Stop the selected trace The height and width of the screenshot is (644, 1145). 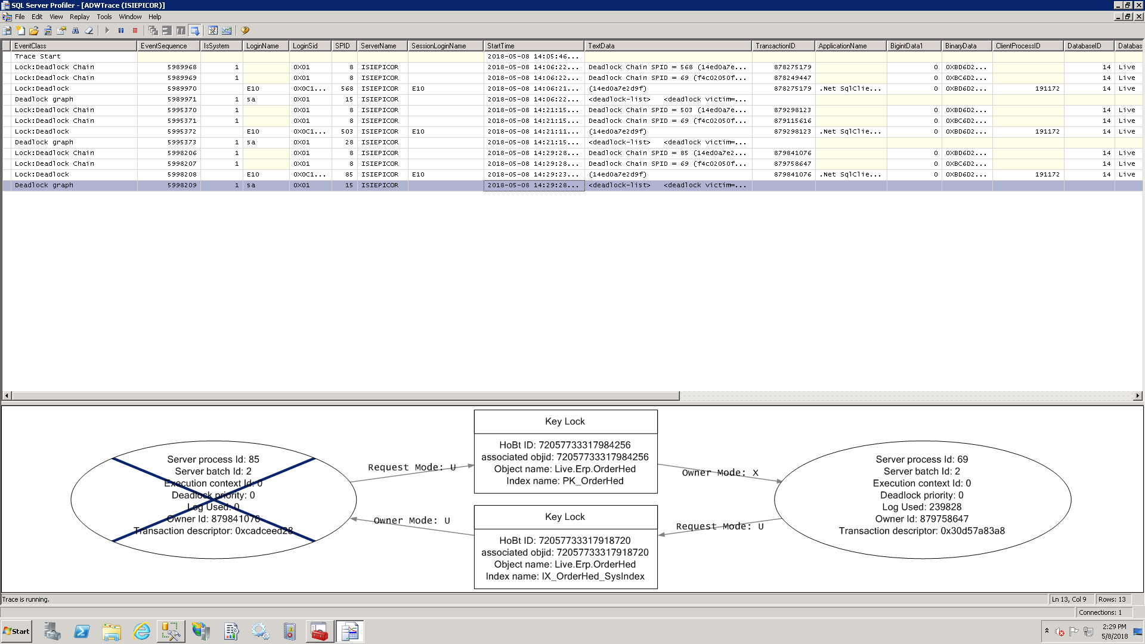tap(135, 30)
